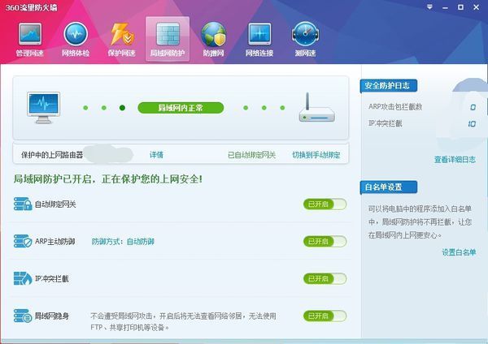Turn off 局域网隐身 switch
This screenshot has width=488, height=344.
tap(325, 316)
